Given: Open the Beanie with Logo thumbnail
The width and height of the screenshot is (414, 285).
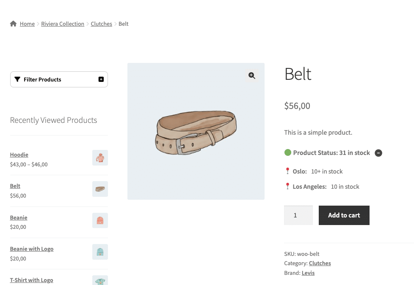Looking at the screenshot, I should (x=100, y=252).
